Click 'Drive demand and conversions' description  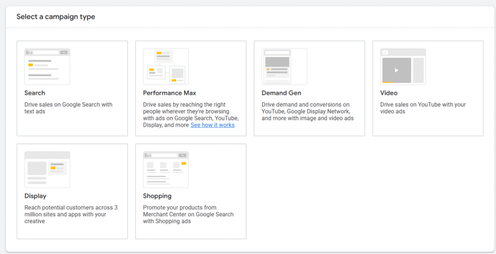pos(308,111)
